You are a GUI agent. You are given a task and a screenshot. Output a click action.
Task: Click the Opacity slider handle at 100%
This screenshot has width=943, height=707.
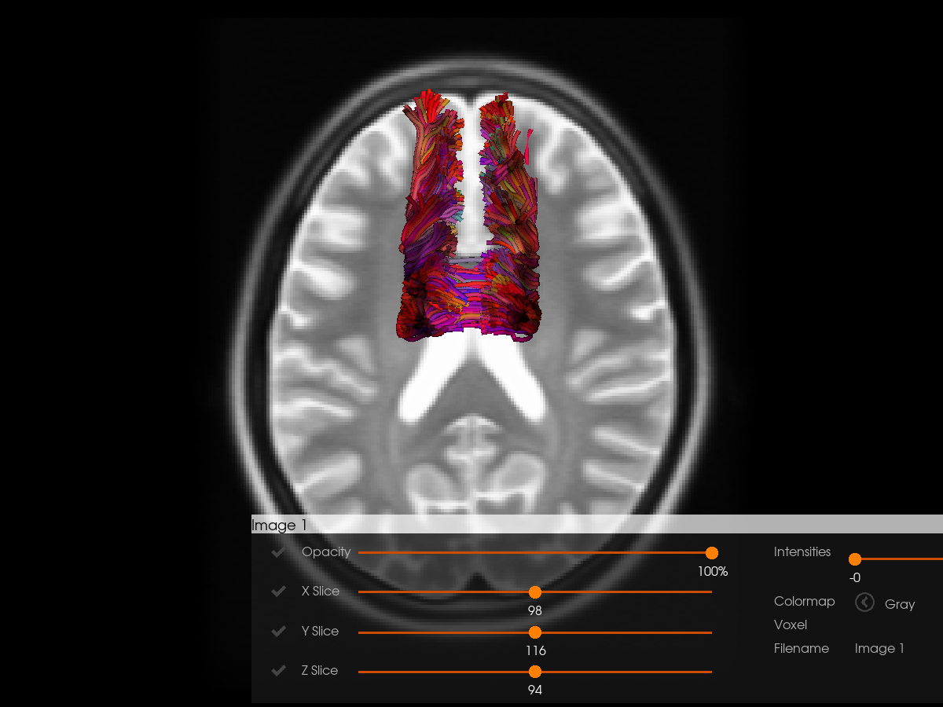tap(712, 553)
